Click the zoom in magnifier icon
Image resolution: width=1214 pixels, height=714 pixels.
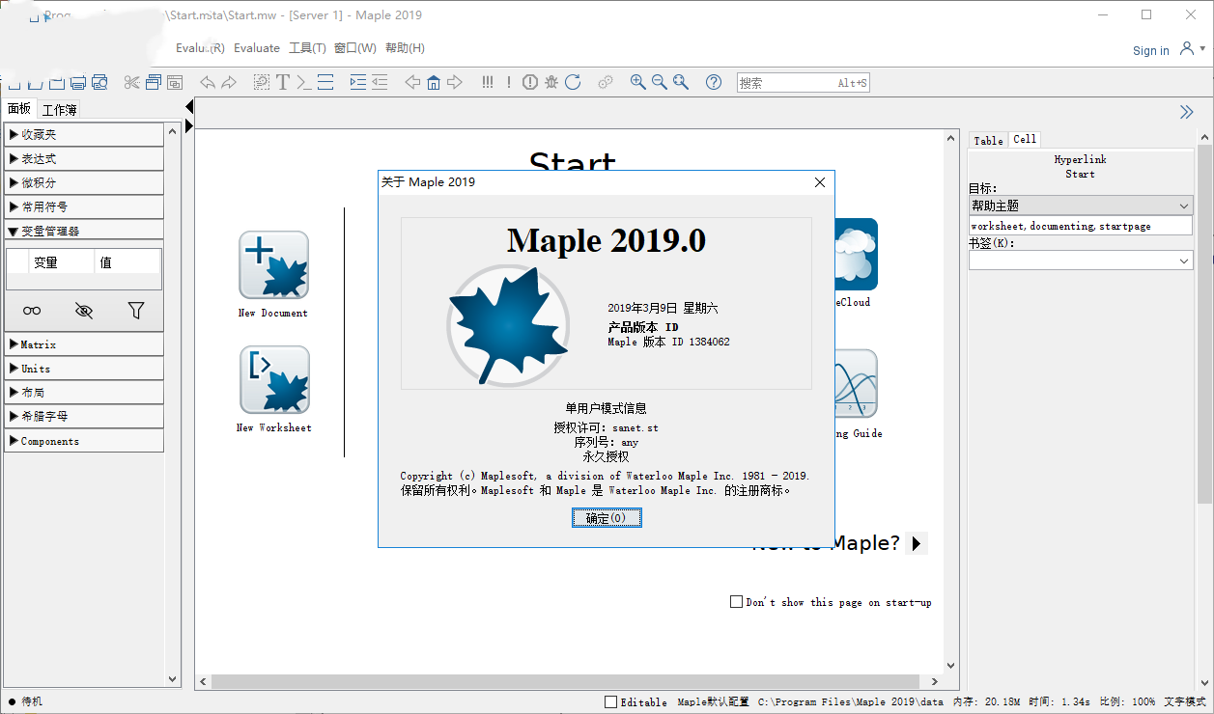pyautogui.click(x=637, y=83)
